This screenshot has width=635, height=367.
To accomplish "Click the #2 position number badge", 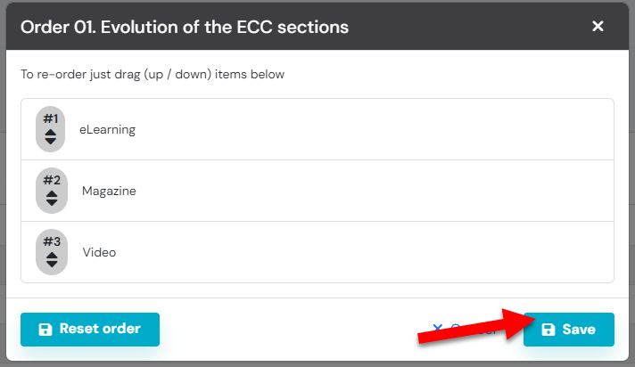I will (x=51, y=181).
